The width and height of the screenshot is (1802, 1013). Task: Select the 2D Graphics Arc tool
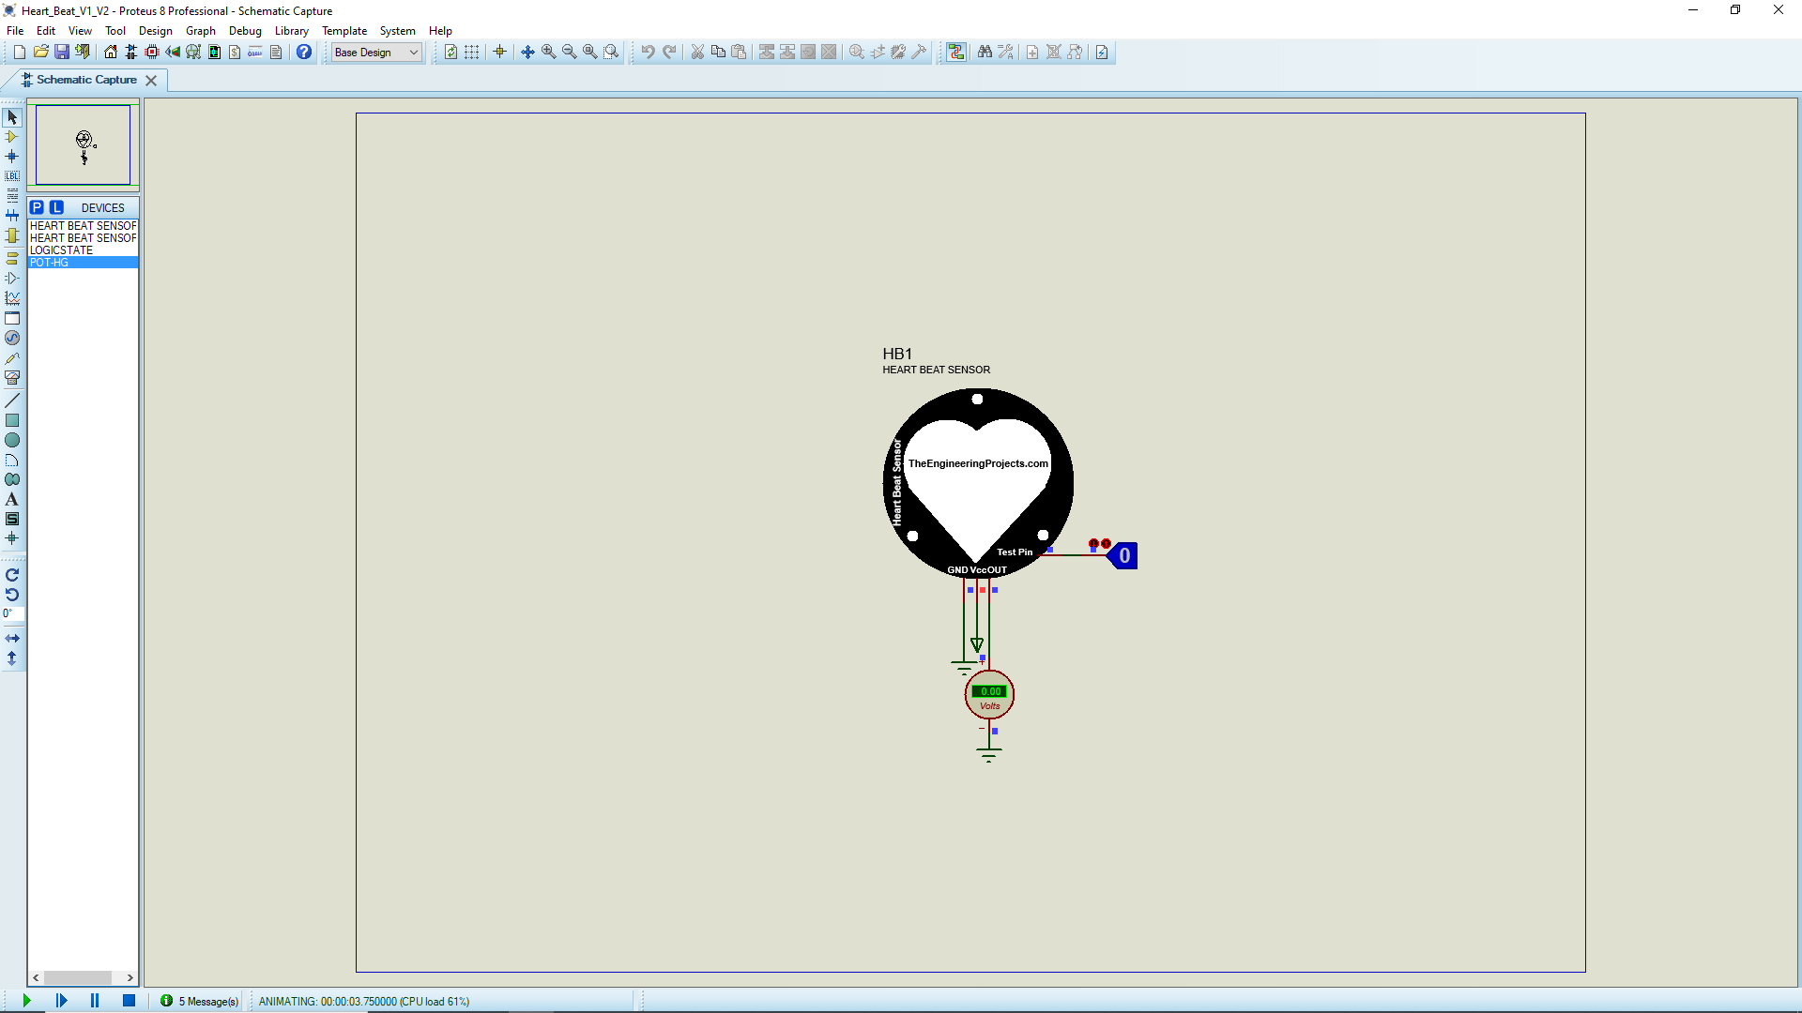pyautogui.click(x=12, y=460)
